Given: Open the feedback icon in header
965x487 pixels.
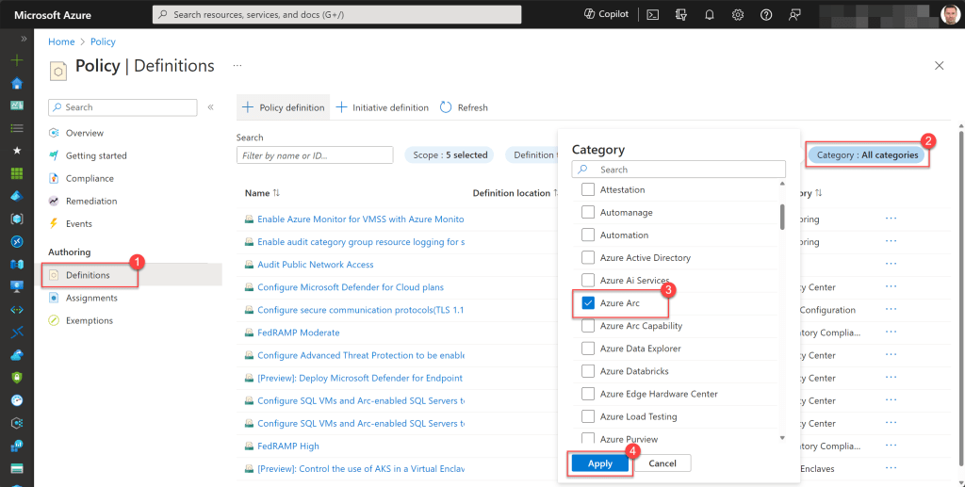Looking at the screenshot, I should (x=794, y=14).
